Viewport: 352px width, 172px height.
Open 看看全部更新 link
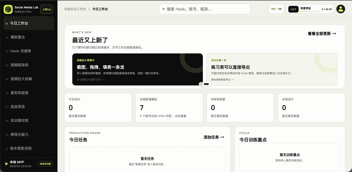[x=322, y=34]
